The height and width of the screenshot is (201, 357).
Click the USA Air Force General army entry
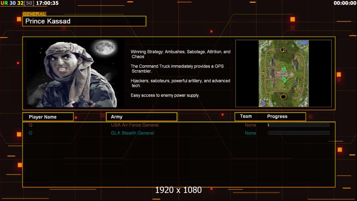point(135,125)
